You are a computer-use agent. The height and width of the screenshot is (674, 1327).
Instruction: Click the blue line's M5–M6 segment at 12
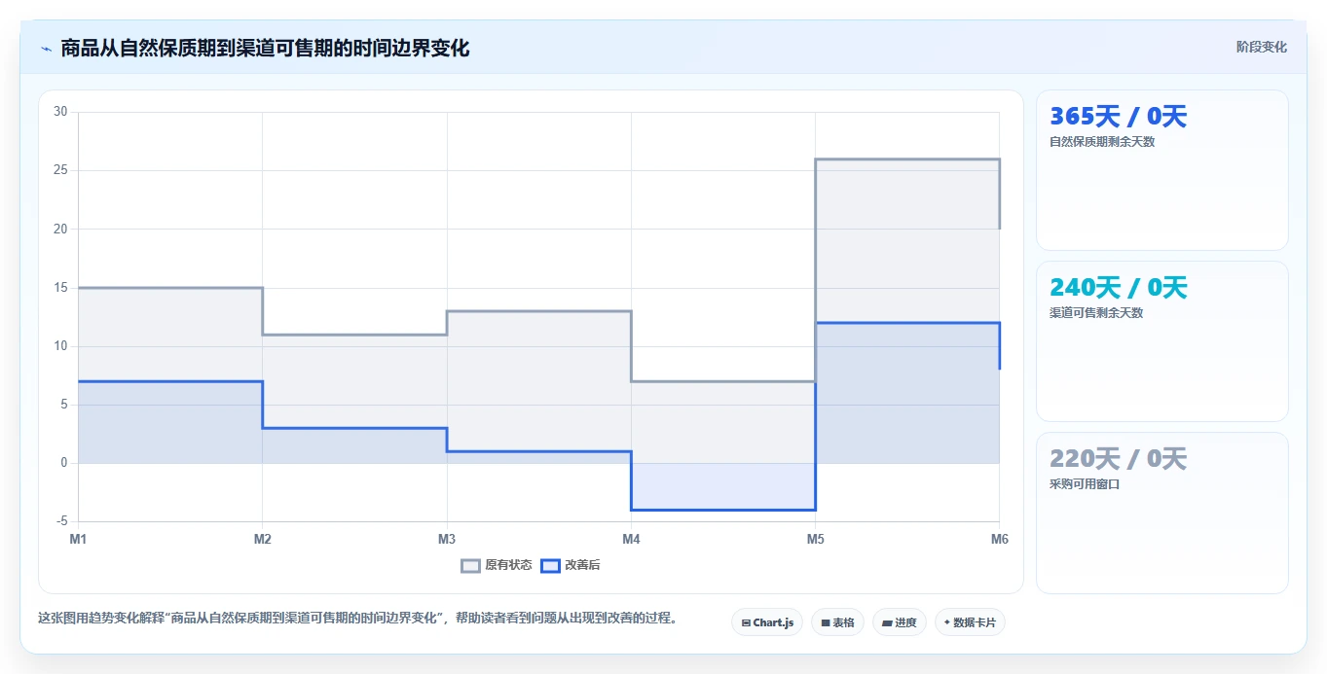coord(907,323)
